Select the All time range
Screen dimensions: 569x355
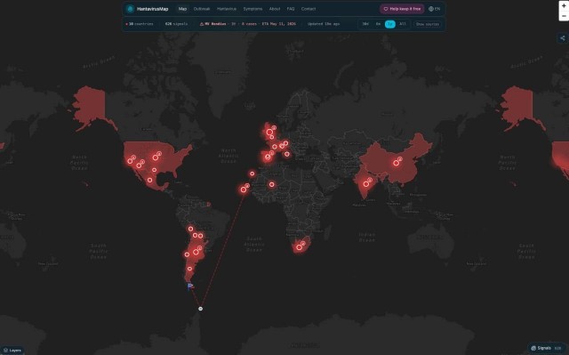(x=403, y=24)
